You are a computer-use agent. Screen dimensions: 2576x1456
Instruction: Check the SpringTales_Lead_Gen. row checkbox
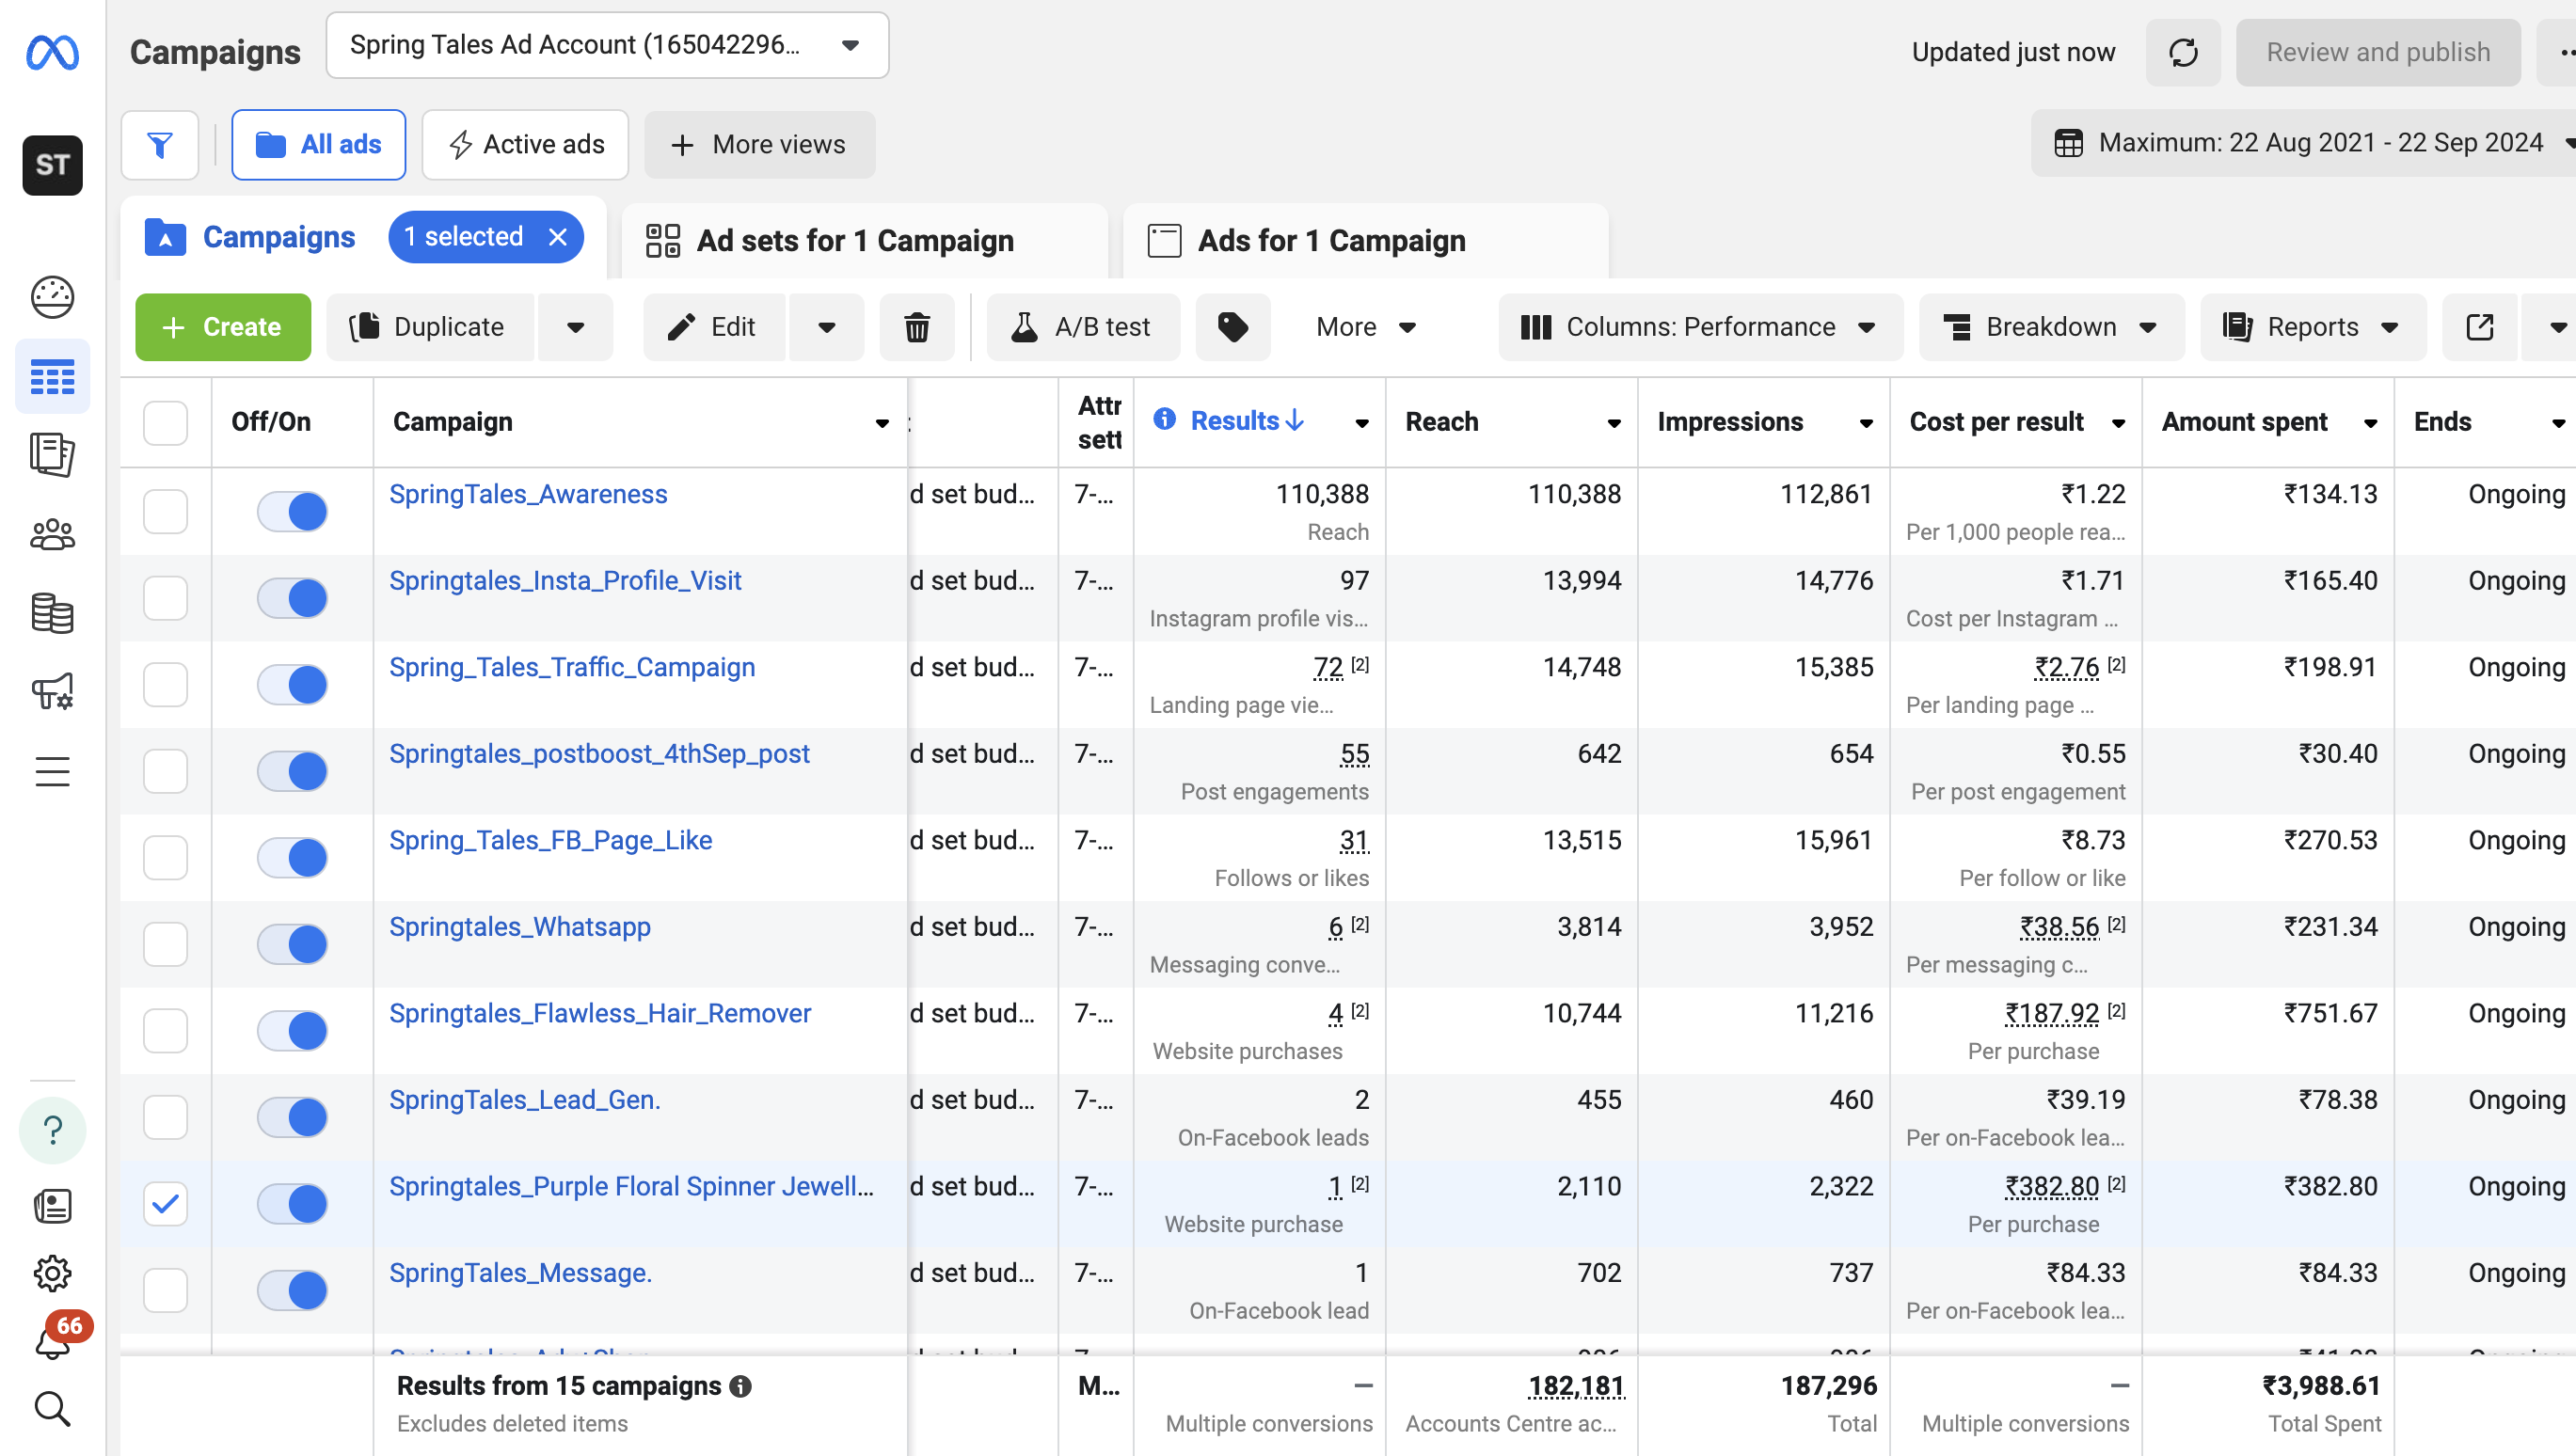tap(165, 1117)
